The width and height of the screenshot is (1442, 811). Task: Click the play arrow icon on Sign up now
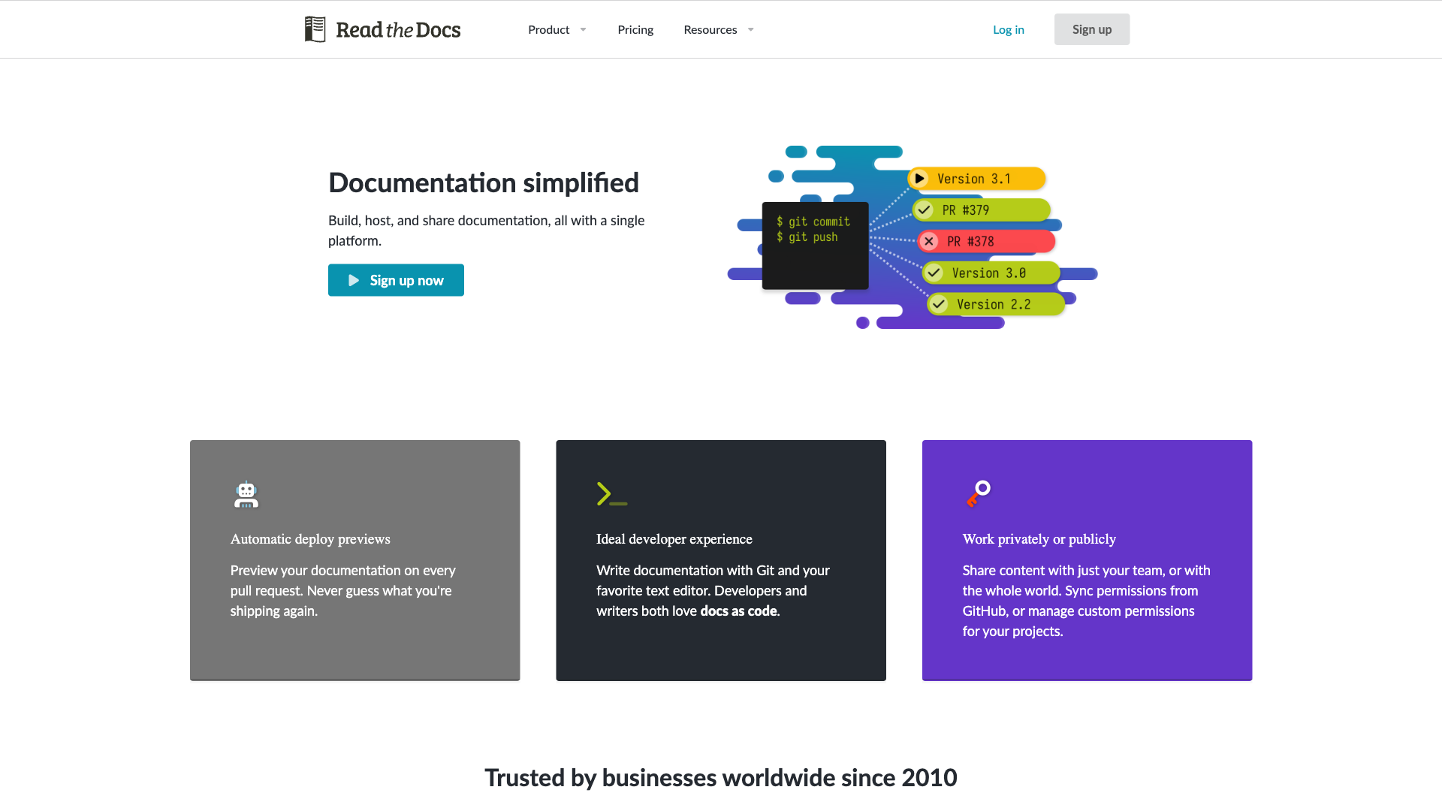354,280
